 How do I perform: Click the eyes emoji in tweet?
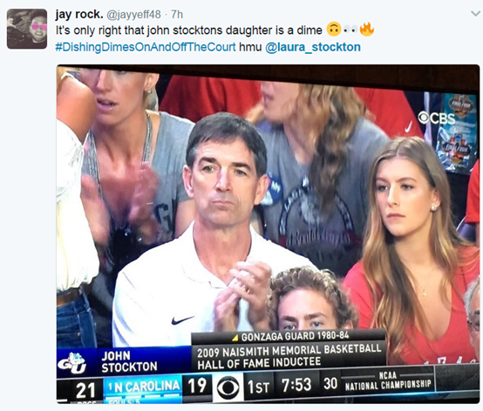[x=350, y=30]
